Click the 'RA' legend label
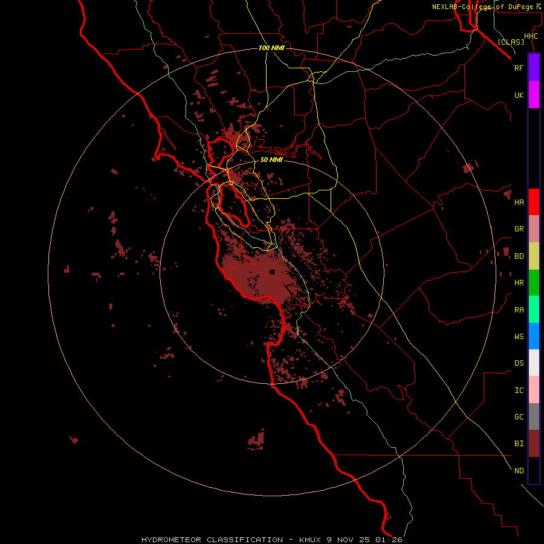Screen dimensions: 544x544 click(519, 310)
